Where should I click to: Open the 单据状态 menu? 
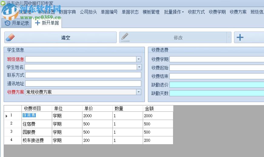pyautogui.click(x=130, y=12)
